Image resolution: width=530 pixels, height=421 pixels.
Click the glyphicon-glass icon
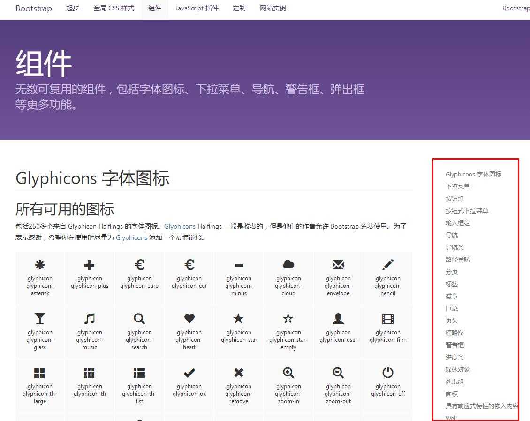coord(40,319)
